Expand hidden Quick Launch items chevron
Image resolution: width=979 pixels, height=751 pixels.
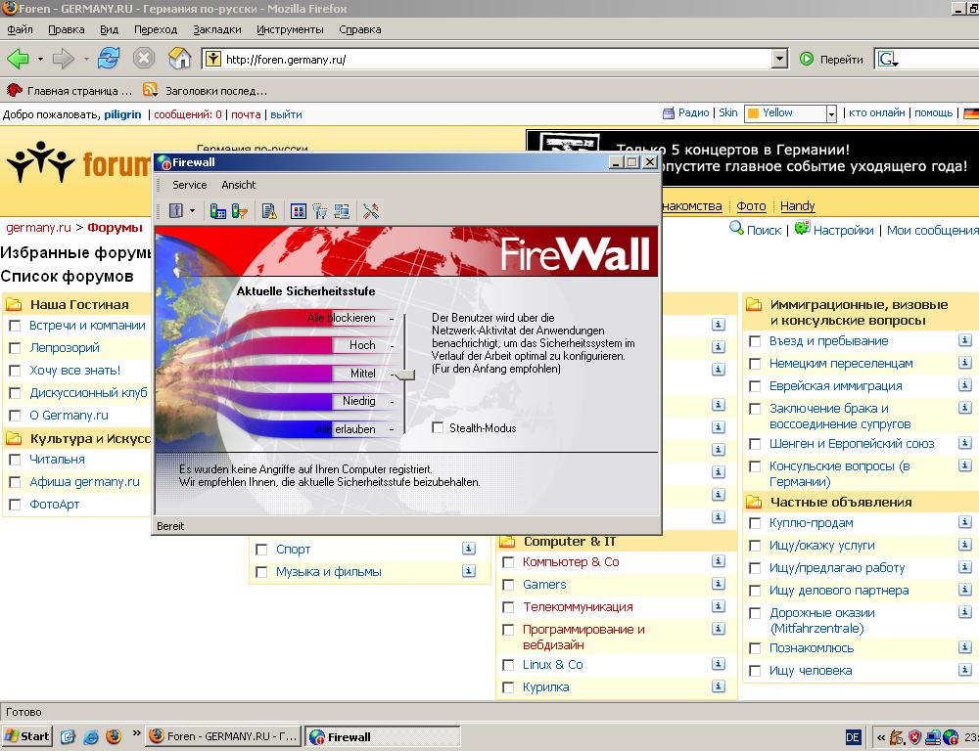coord(136,733)
